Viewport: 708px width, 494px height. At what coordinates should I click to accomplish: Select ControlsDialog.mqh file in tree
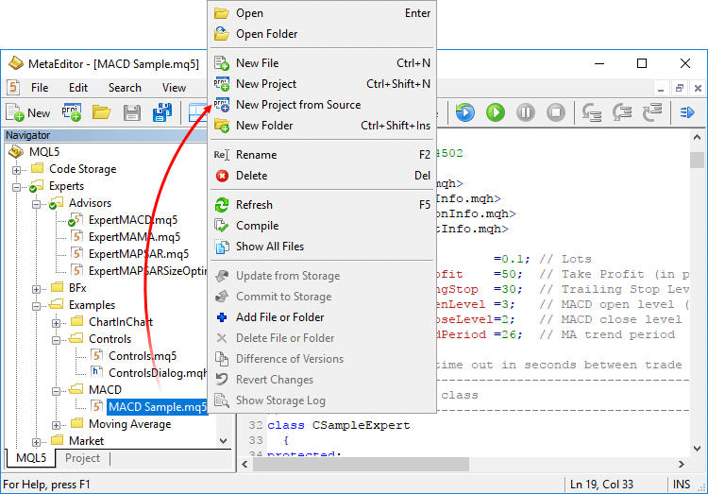pyautogui.click(x=155, y=373)
